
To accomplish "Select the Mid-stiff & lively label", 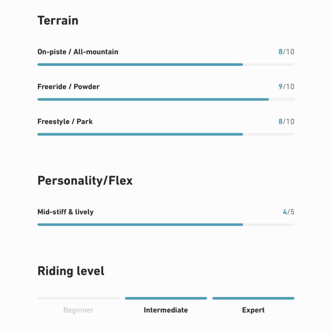I will coord(66,212).
